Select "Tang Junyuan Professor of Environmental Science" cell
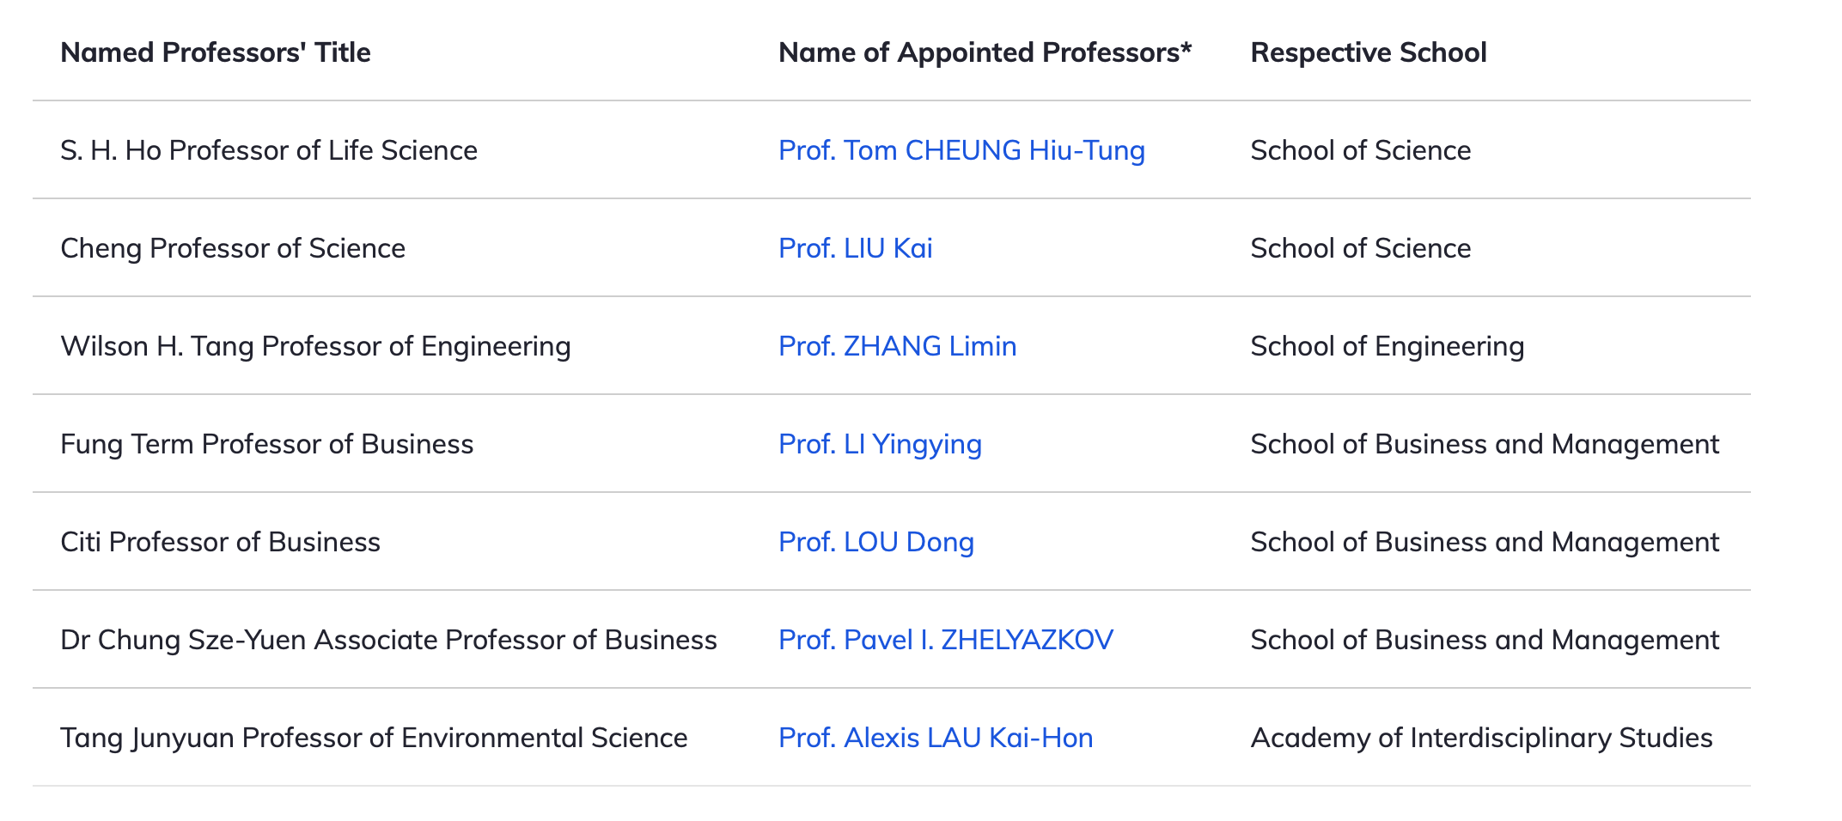This screenshot has height=821, width=1842. click(374, 738)
